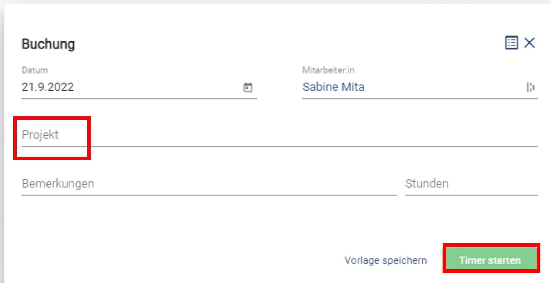
Task: Click the small Datum label
Action: click(x=35, y=70)
